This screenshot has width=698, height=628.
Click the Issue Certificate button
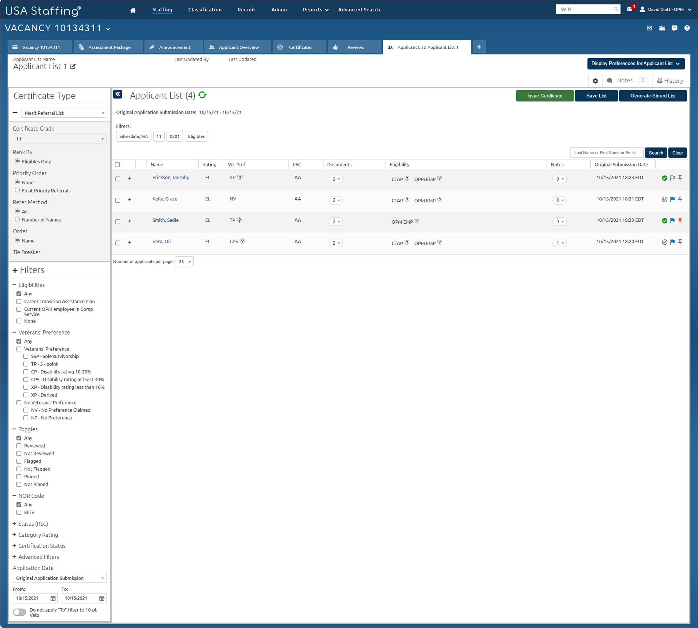(x=545, y=95)
